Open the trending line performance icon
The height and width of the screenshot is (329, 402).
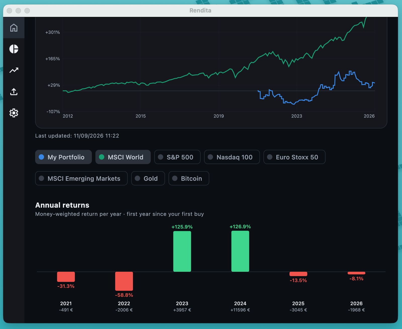(x=14, y=70)
